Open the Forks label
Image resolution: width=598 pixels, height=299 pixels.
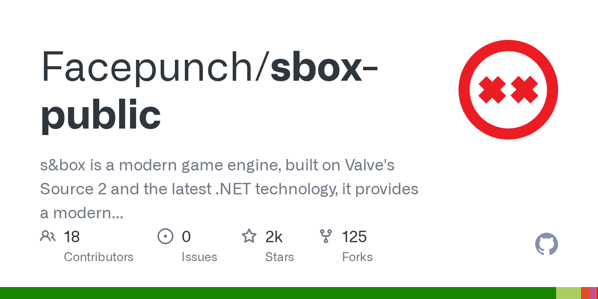(357, 257)
